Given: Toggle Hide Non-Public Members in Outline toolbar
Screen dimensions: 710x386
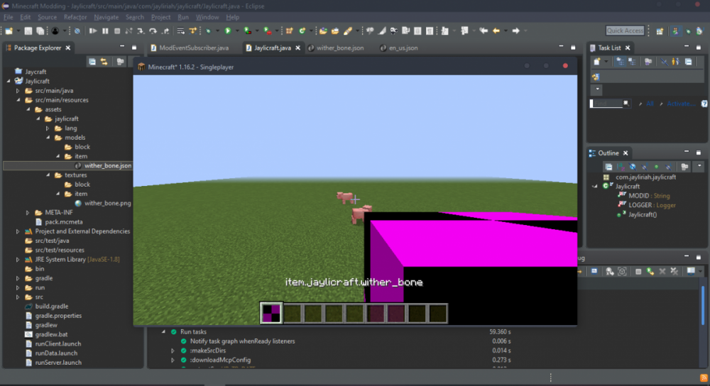Looking at the screenshot, I should pos(656,167).
